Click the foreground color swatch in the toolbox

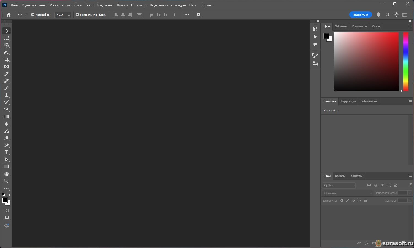point(5,200)
